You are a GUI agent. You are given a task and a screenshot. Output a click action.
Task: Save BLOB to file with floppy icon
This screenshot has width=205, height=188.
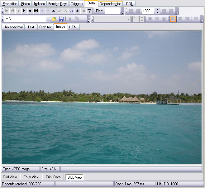(x=61, y=19)
